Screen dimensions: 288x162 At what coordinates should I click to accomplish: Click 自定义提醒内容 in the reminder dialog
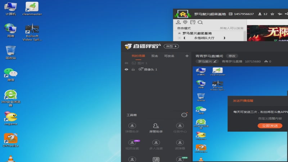click(x=270, y=118)
